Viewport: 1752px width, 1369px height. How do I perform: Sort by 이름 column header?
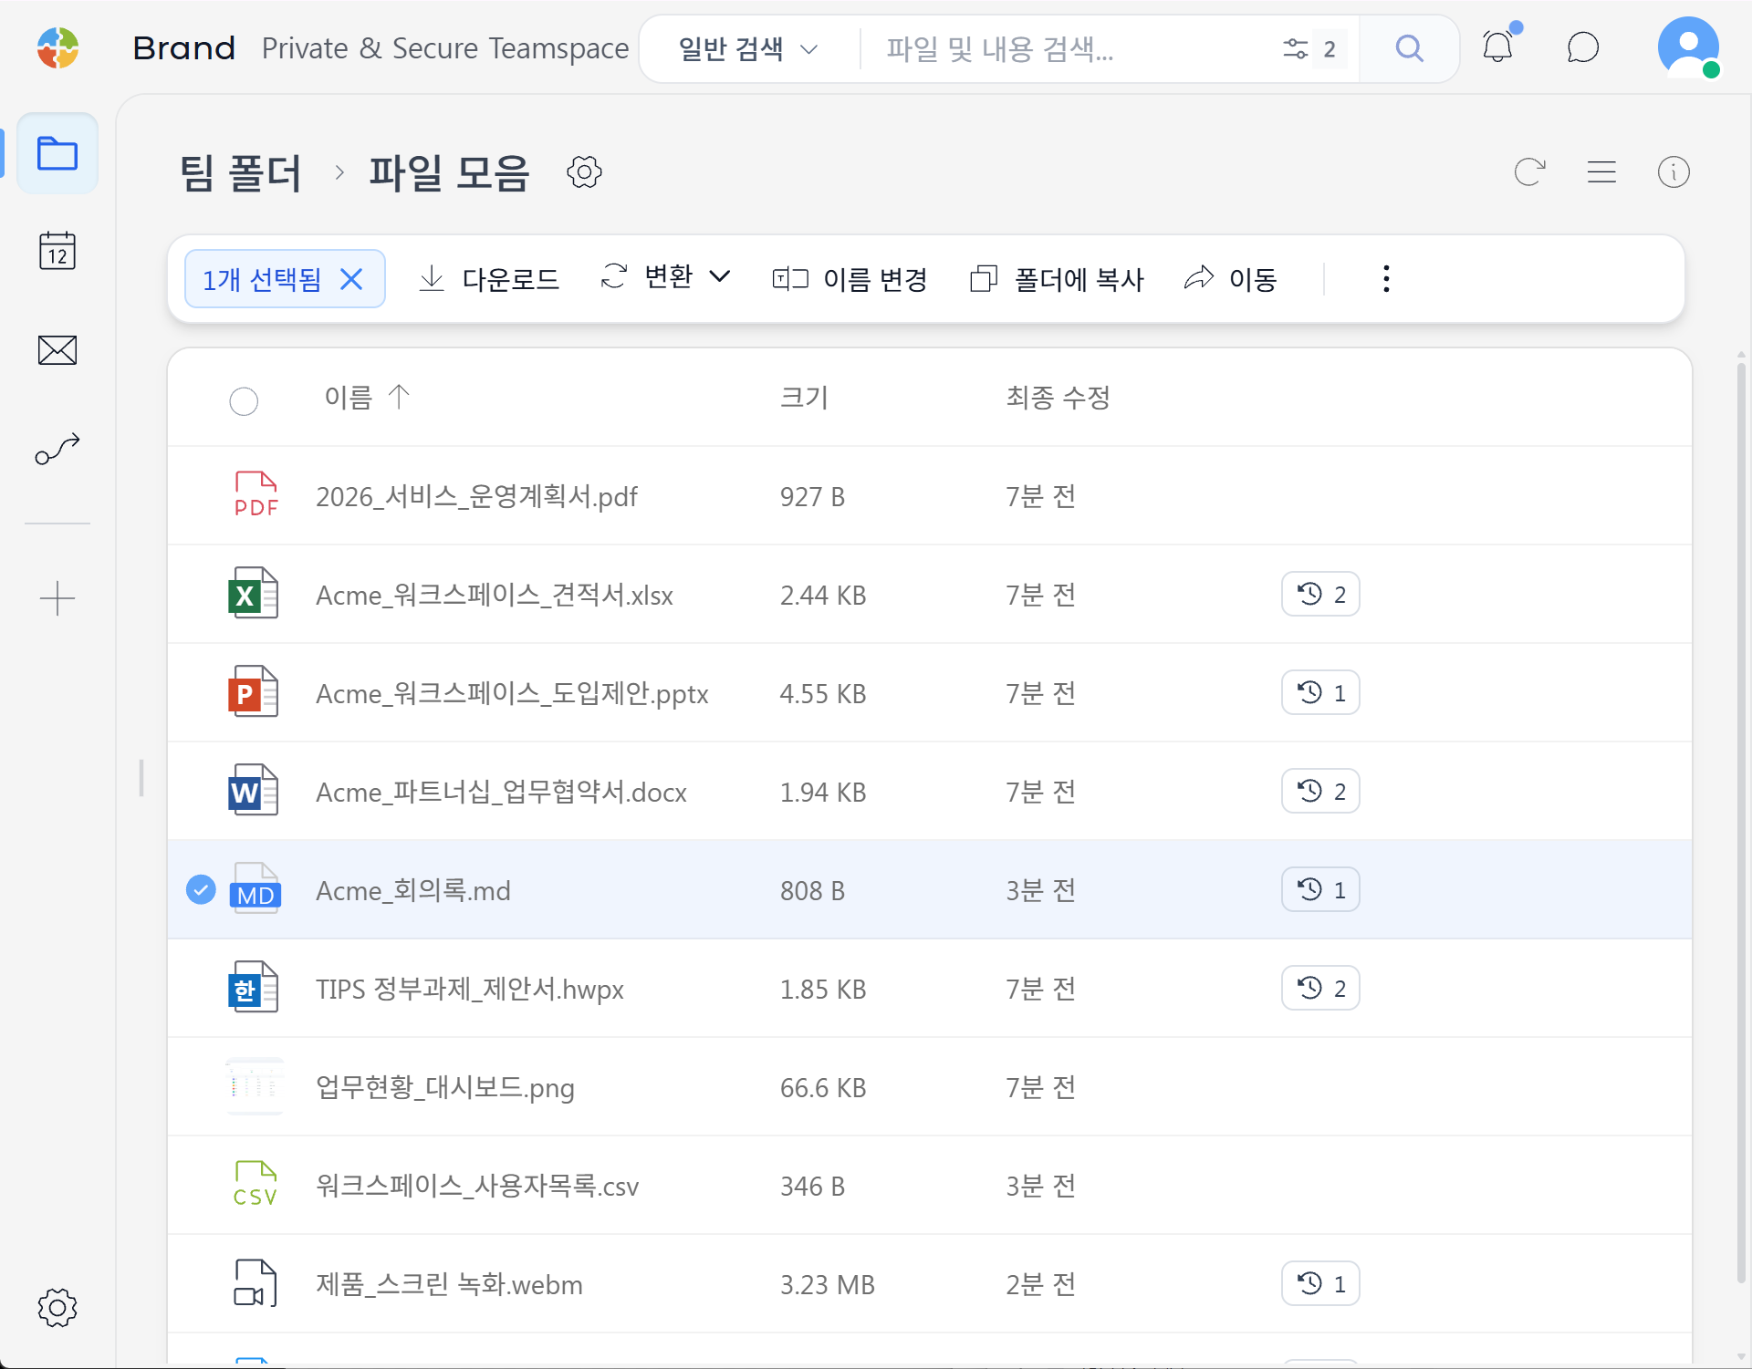point(367,398)
